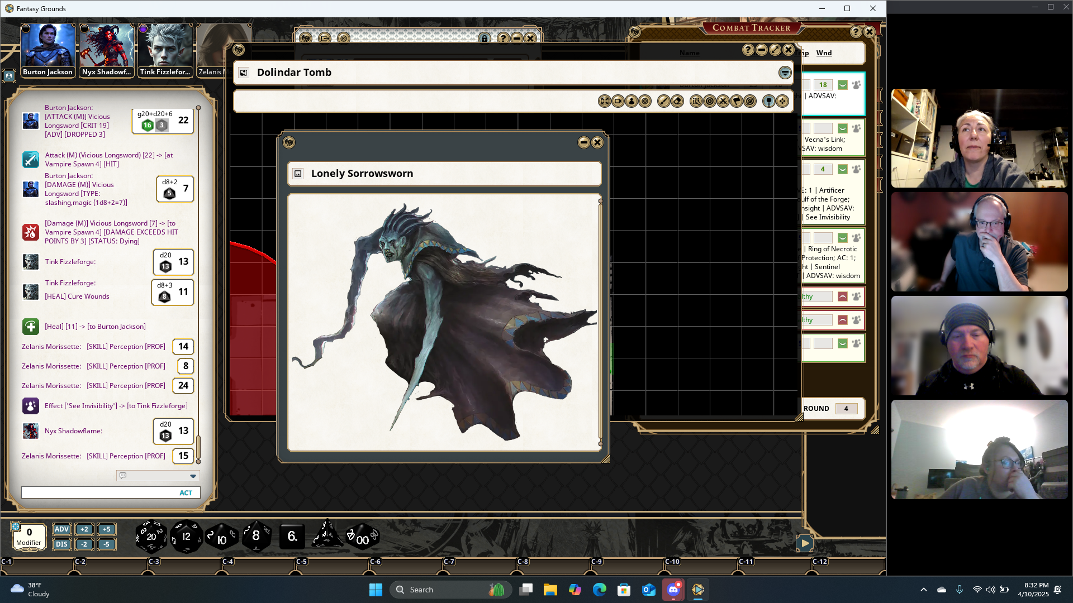Select the Wnd column header
This screenshot has height=603, width=1073.
[x=824, y=53]
